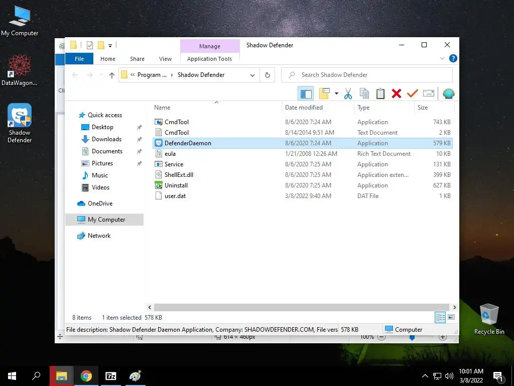Image resolution: width=514 pixels, height=386 pixels.
Task: Open the File ribbon tab
Action: (79, 59)
